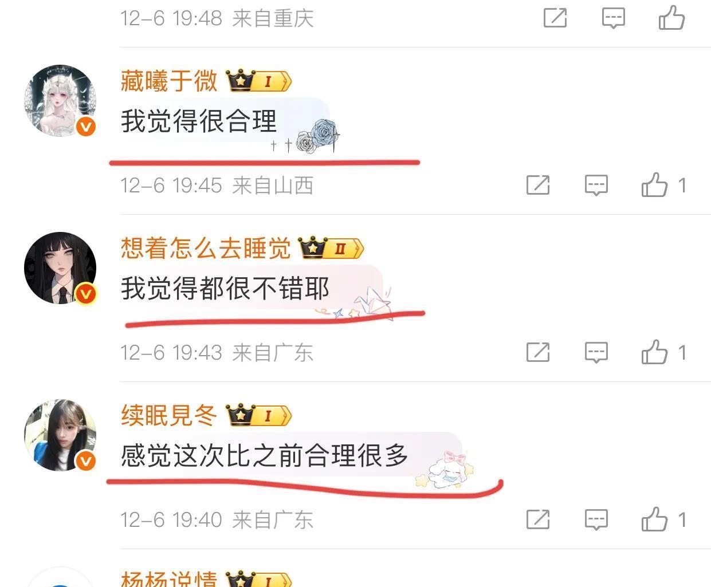Viewport: 711px width, 587px height.
Task: Open 想着怎么去睡觉 profile avatar
Action: pos(60,268)
